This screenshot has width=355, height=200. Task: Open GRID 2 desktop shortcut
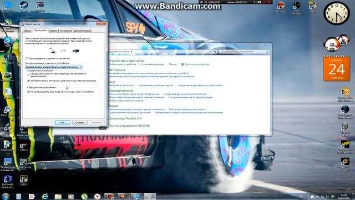point(23,147)
